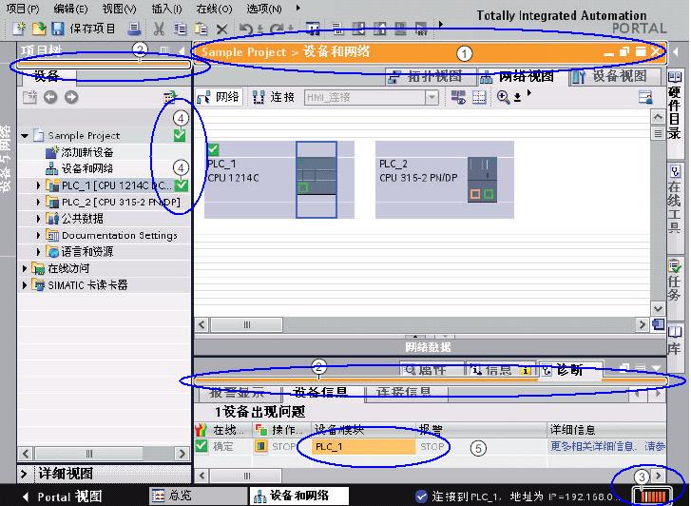This screenshot has height=506, width=691.
Task: Click the paste icon in toolbar
Action: click(201, 29)
